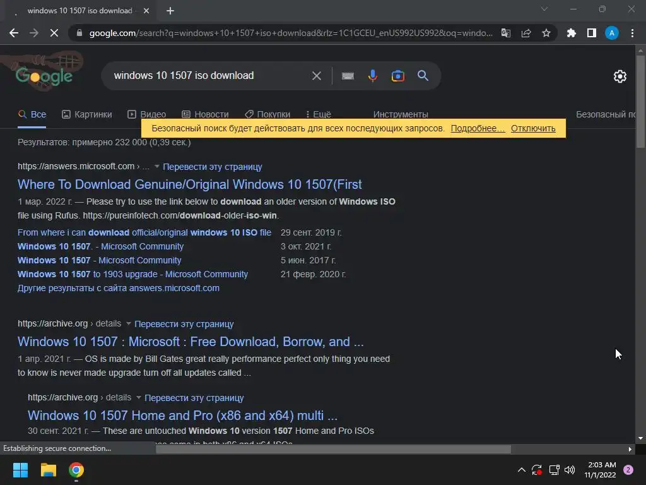Open Chrome extensions puzzle icon
The image size is (646, 485).
[x=572, y=33]
